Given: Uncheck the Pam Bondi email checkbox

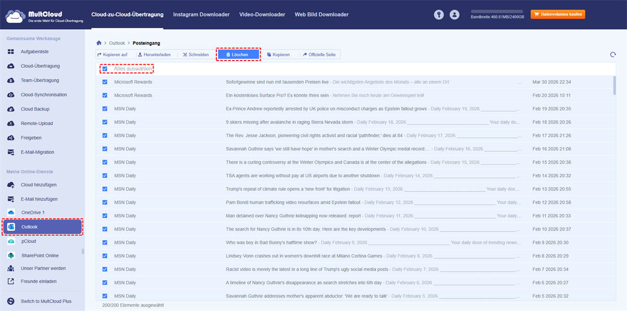Looking at the screenshot, I should (x=105, y=202).
